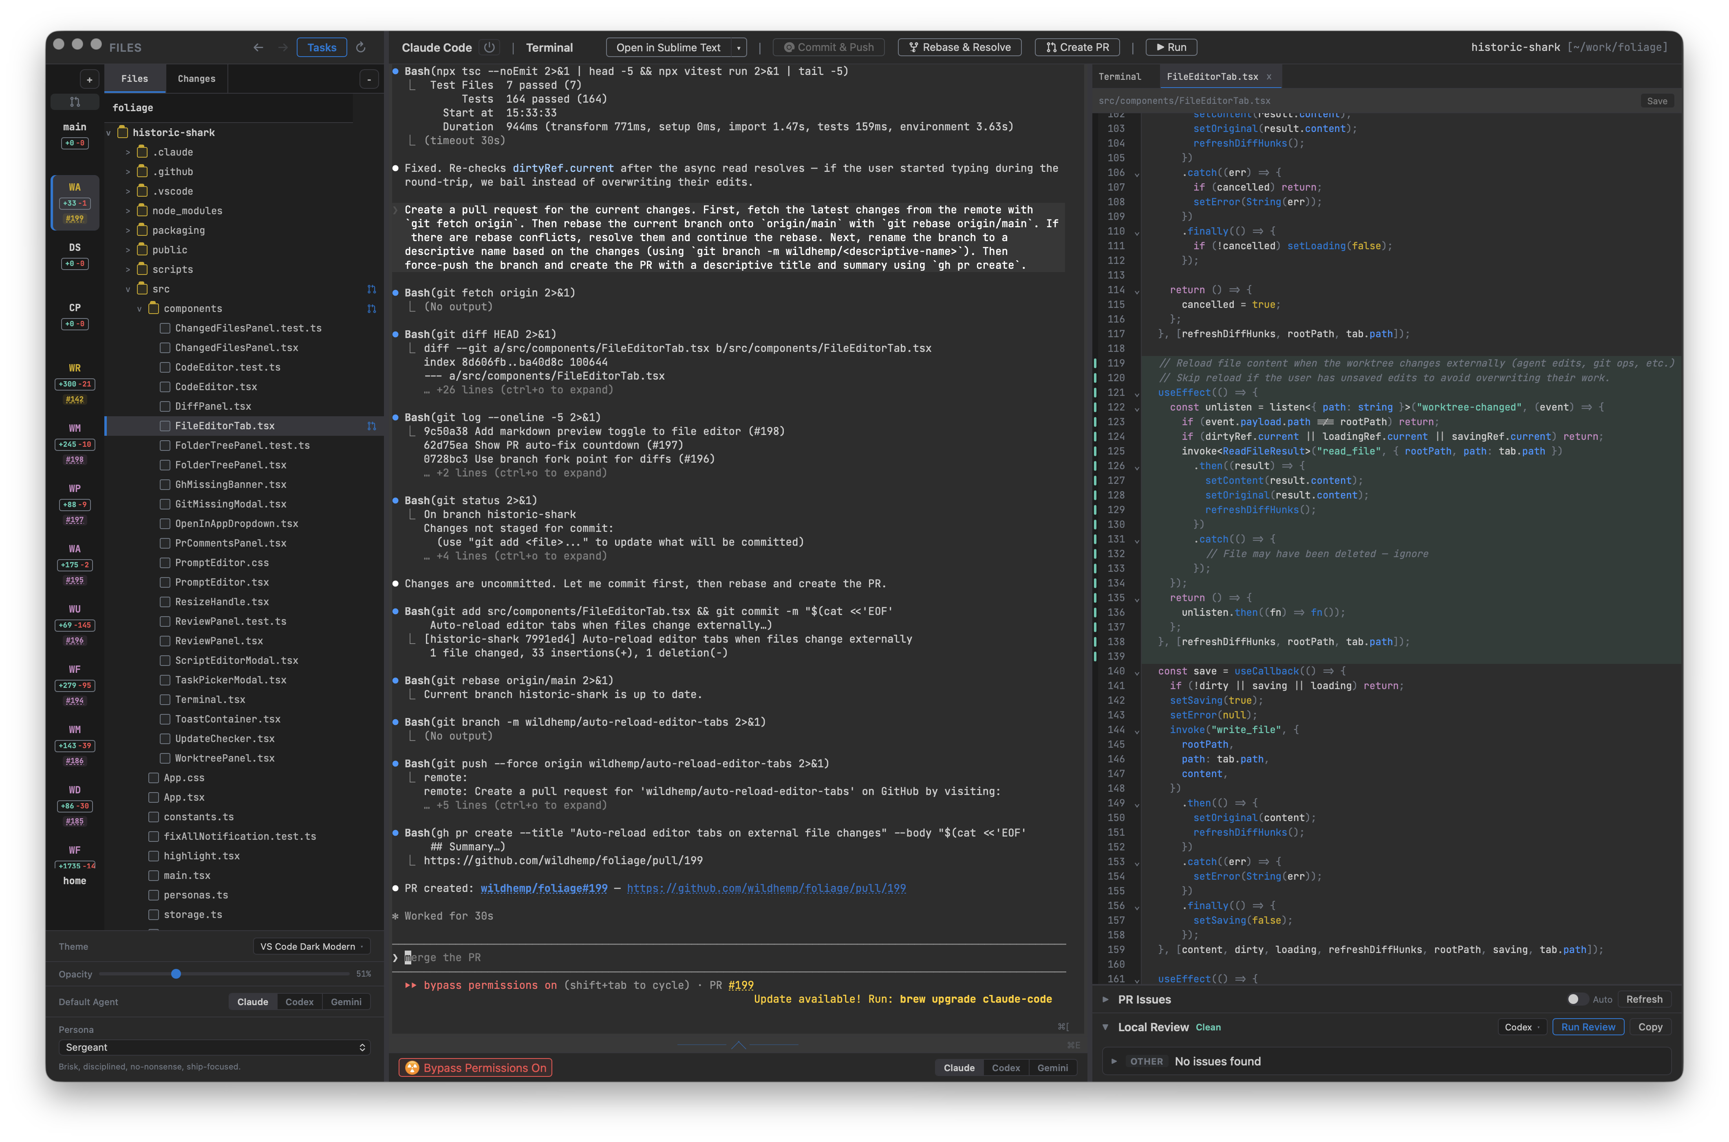The width and height of the screenshot is (1729, 1142).
Task: Click the folder icon of node_modules
Action: point(143,211)
